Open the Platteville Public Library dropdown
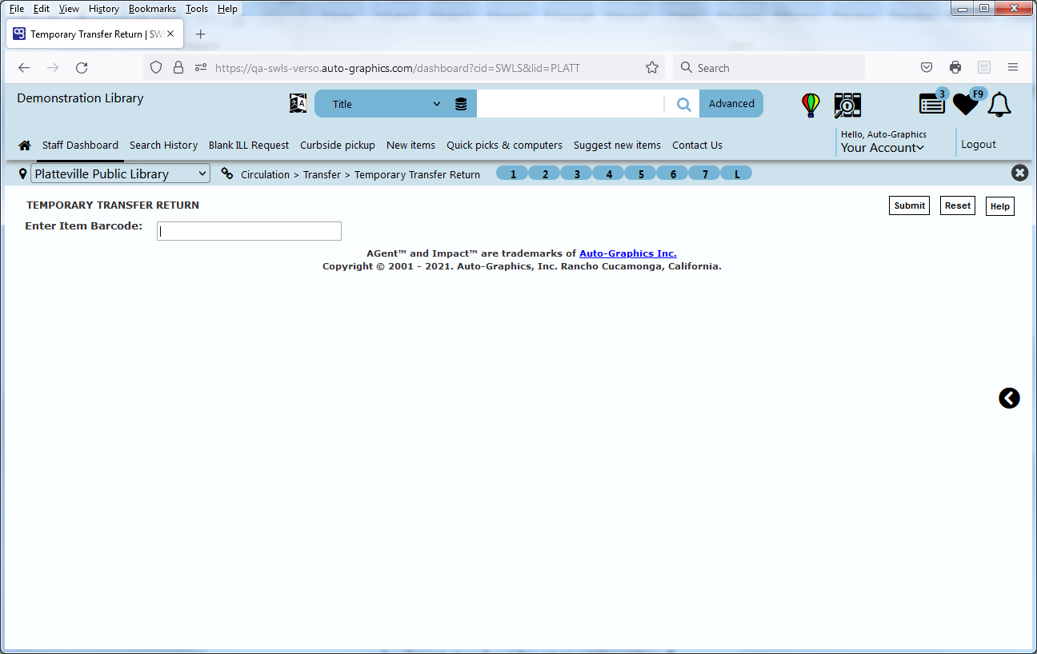The width and height of the screenshot is (1037, 654). click(120, 173)
